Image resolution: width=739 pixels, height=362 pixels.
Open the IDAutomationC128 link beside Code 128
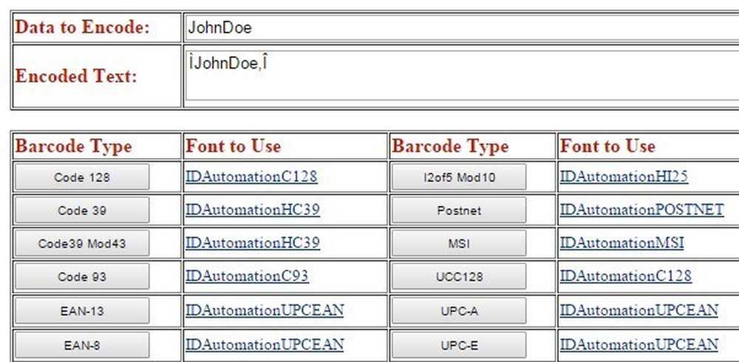pos(251,177)
